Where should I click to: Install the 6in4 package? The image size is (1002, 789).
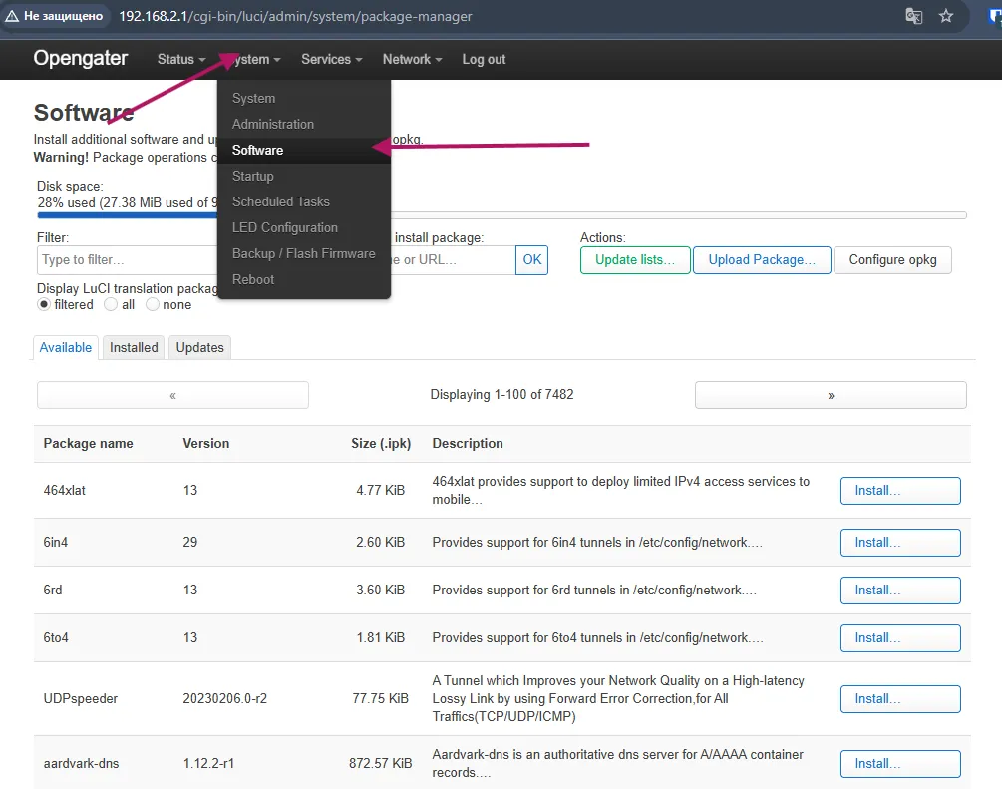coord(900,543)
